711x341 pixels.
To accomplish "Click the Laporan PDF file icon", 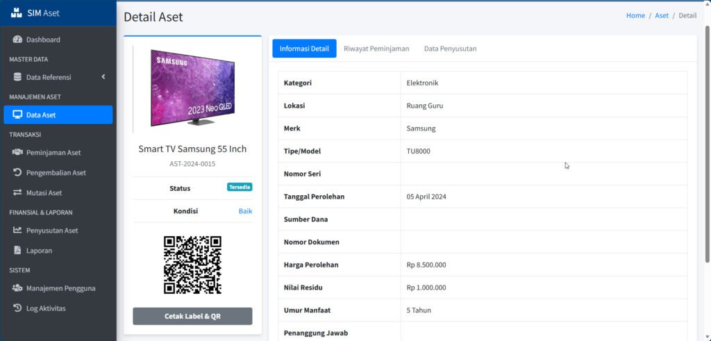I will pos(17,250).
